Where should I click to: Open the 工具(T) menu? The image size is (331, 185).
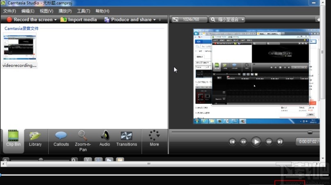[84, 11]
